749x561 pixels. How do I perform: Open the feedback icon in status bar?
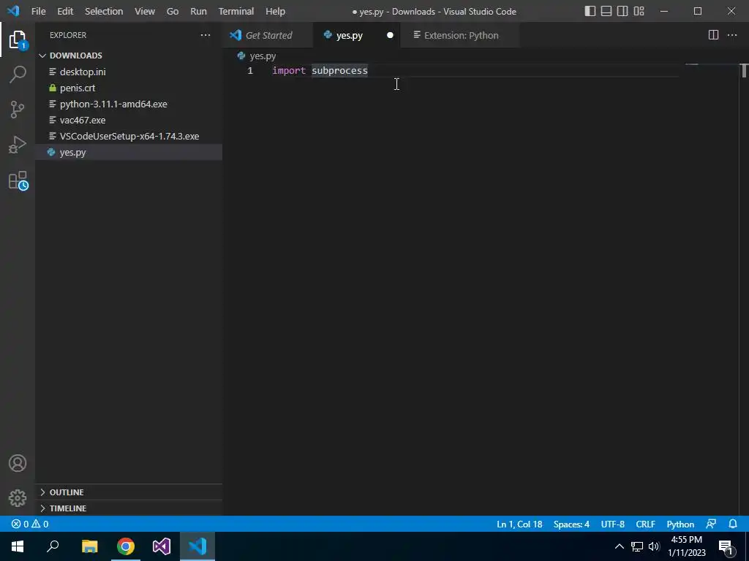(711, 524)
